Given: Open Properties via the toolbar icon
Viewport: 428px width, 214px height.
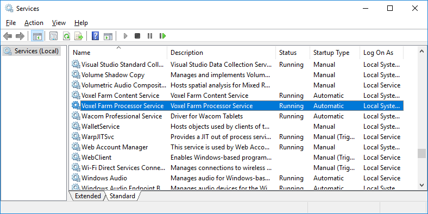Looking at the screenshot, I should click(53, 36).
